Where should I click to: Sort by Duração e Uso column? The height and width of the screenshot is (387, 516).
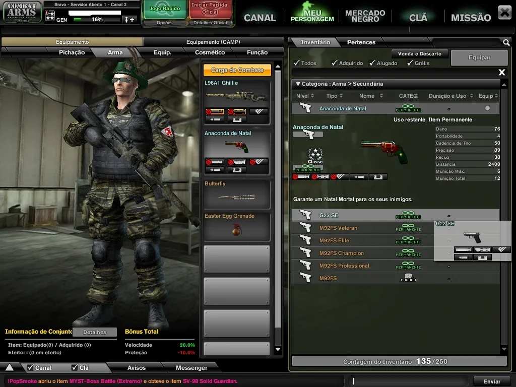coord(451,96)
